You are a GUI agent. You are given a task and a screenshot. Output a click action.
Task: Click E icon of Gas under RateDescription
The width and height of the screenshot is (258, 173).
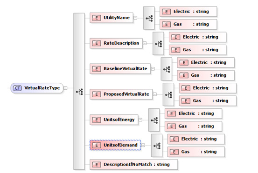[x=176, y=50]
